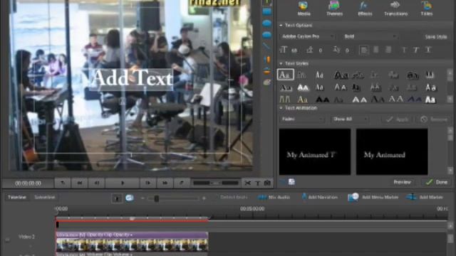456x256 pixels.
Task: Open the Titles panel icon
Action: [427, 6]
